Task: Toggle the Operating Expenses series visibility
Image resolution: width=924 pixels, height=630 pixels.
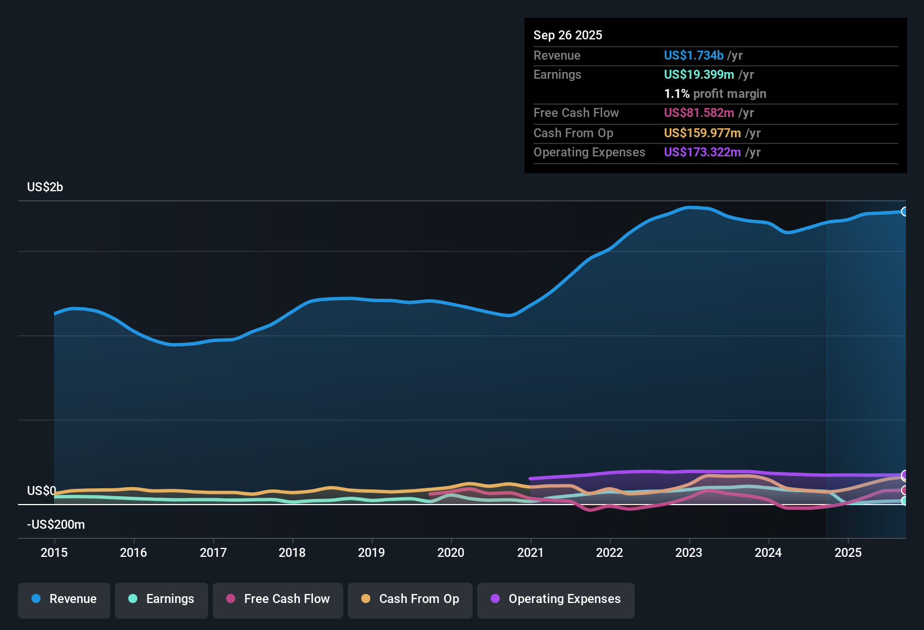Action: coord(555,600)
